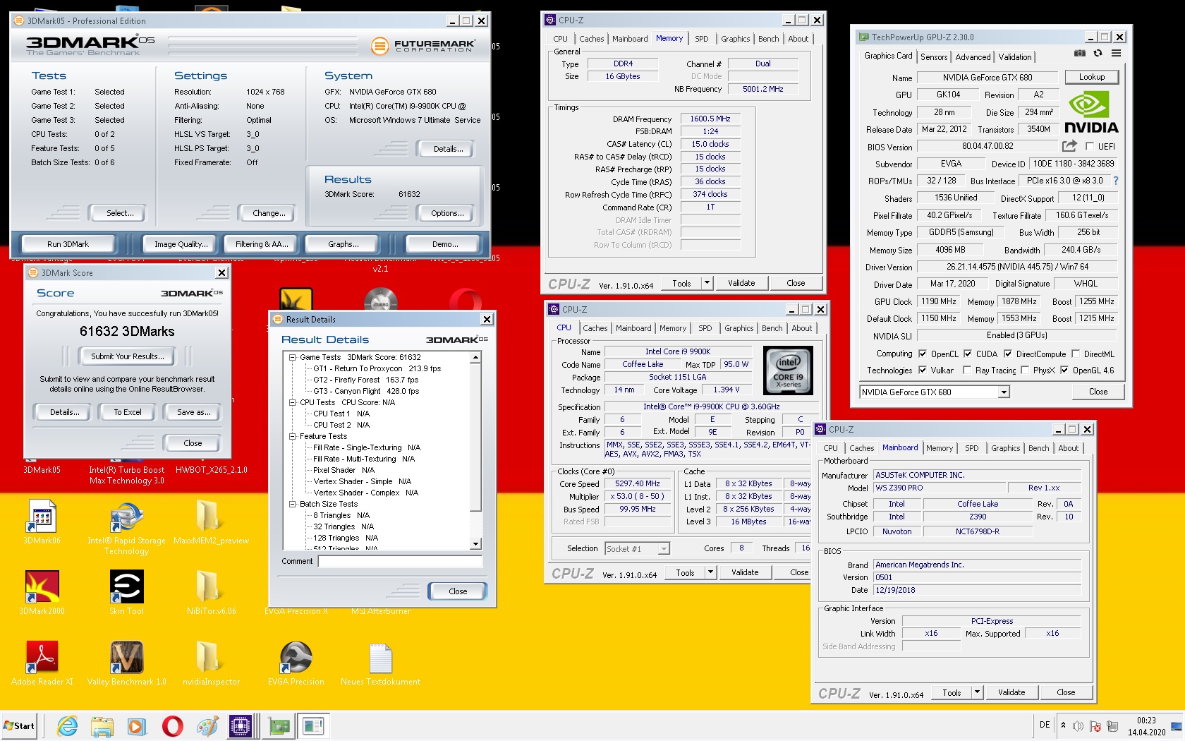Click the Windows Explorer taskbar icon
This screenshot has height=741, width=1185.
[102, 725]
